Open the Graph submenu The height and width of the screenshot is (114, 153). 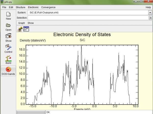pos(22,23)
